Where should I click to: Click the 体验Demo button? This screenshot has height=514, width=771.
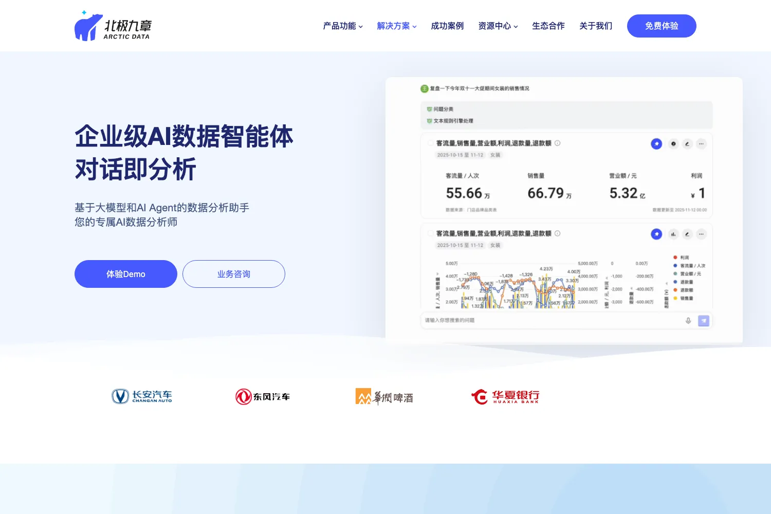126,274
